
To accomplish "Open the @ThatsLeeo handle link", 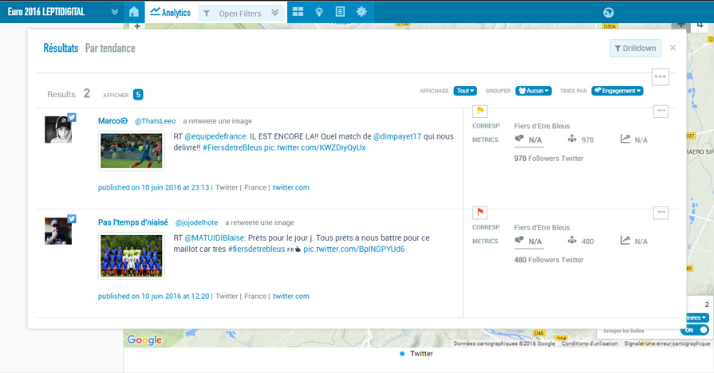I will click(x=156, y=121).
